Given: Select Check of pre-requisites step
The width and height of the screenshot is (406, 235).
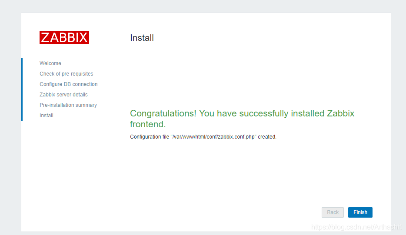Looking at the screenshot, I should tap(66, 74).
